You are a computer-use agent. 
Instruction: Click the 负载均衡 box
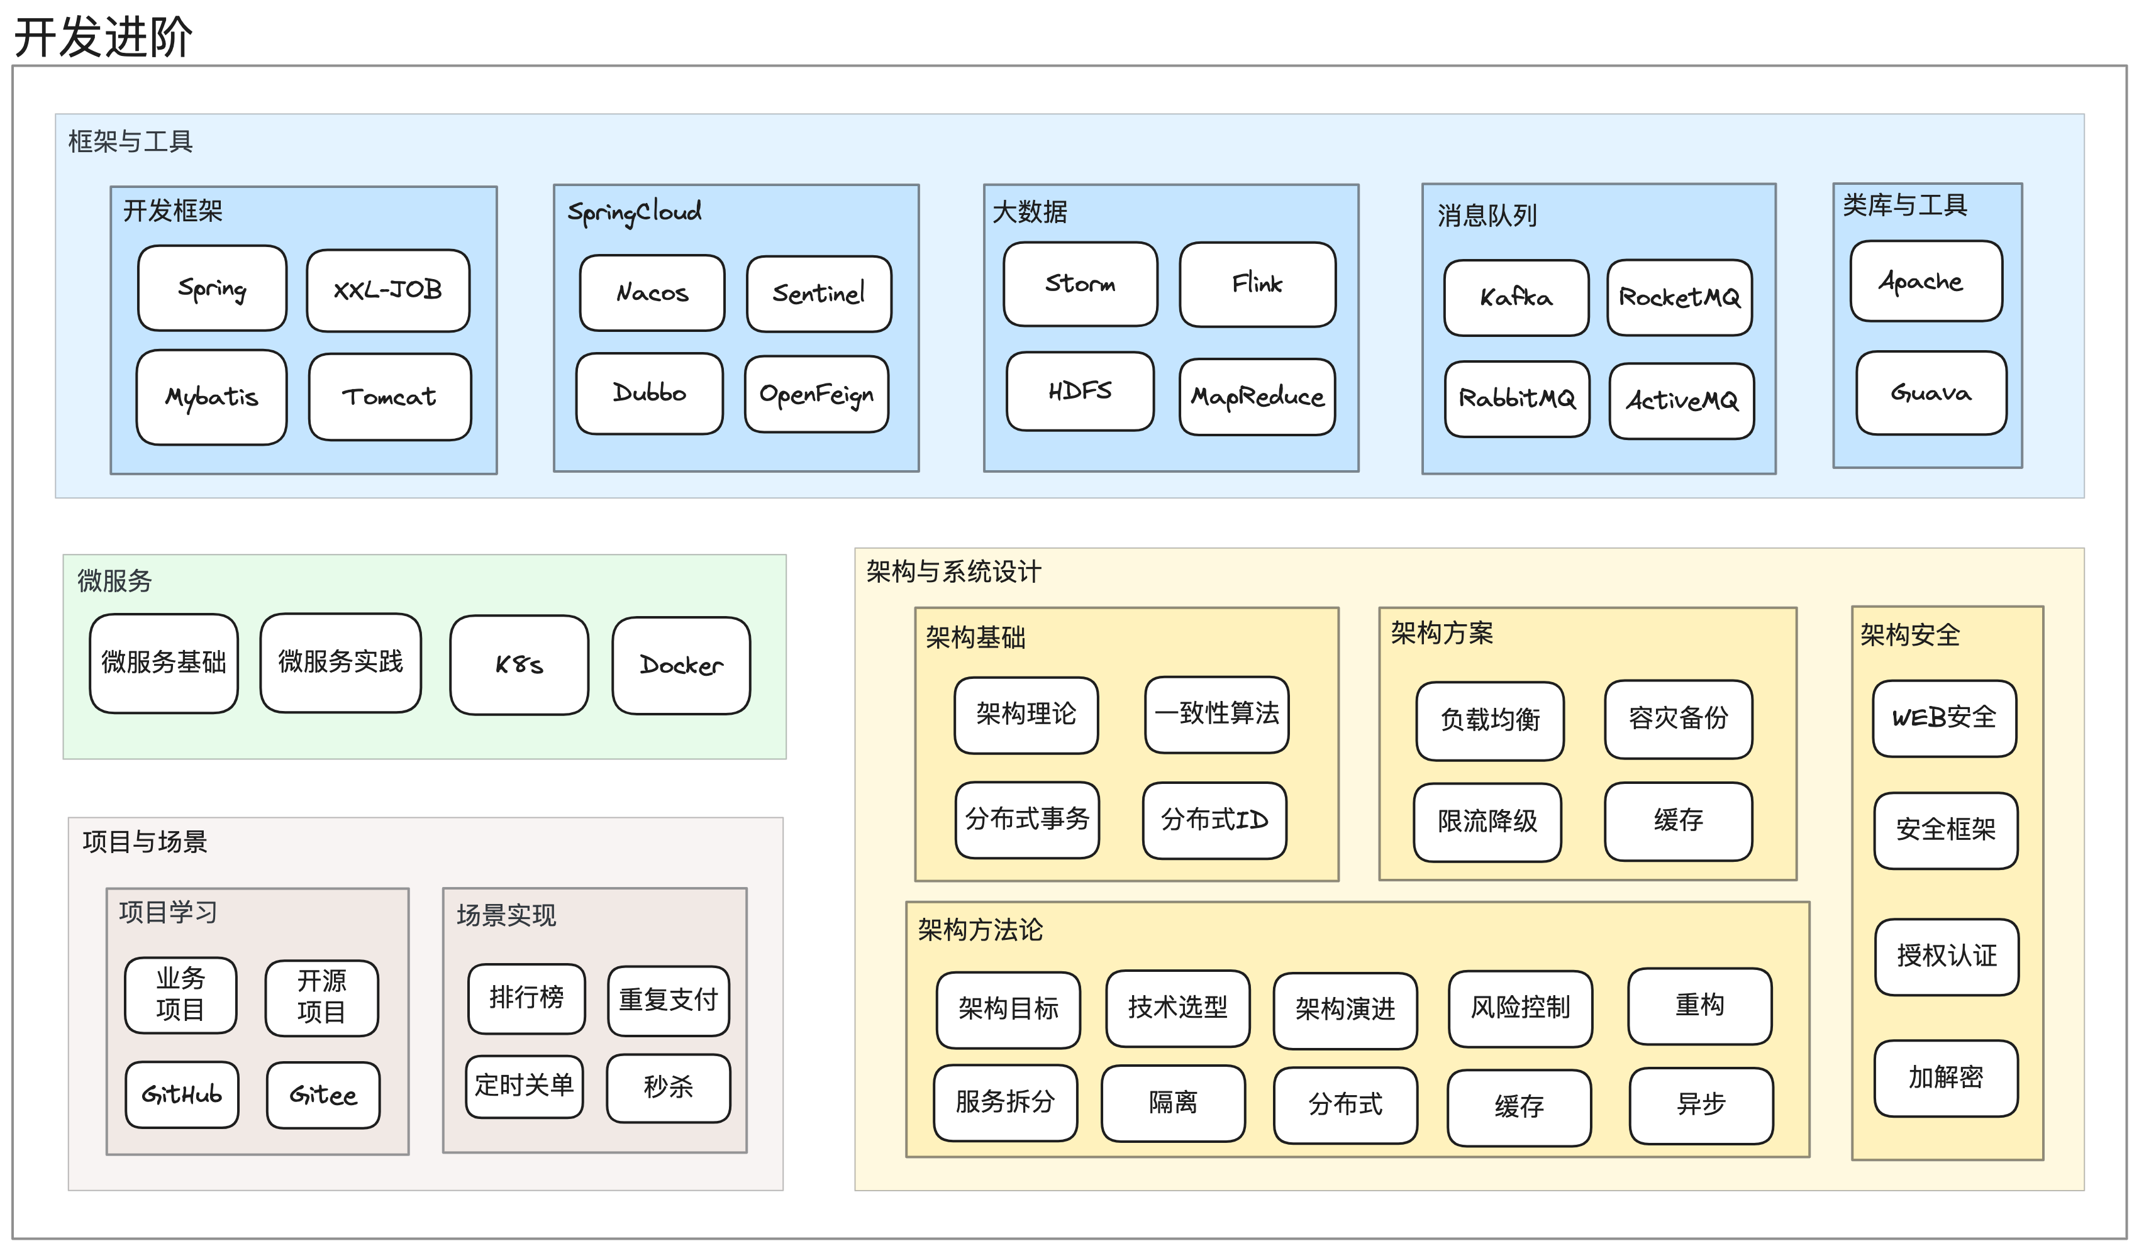pos(1491,721)
